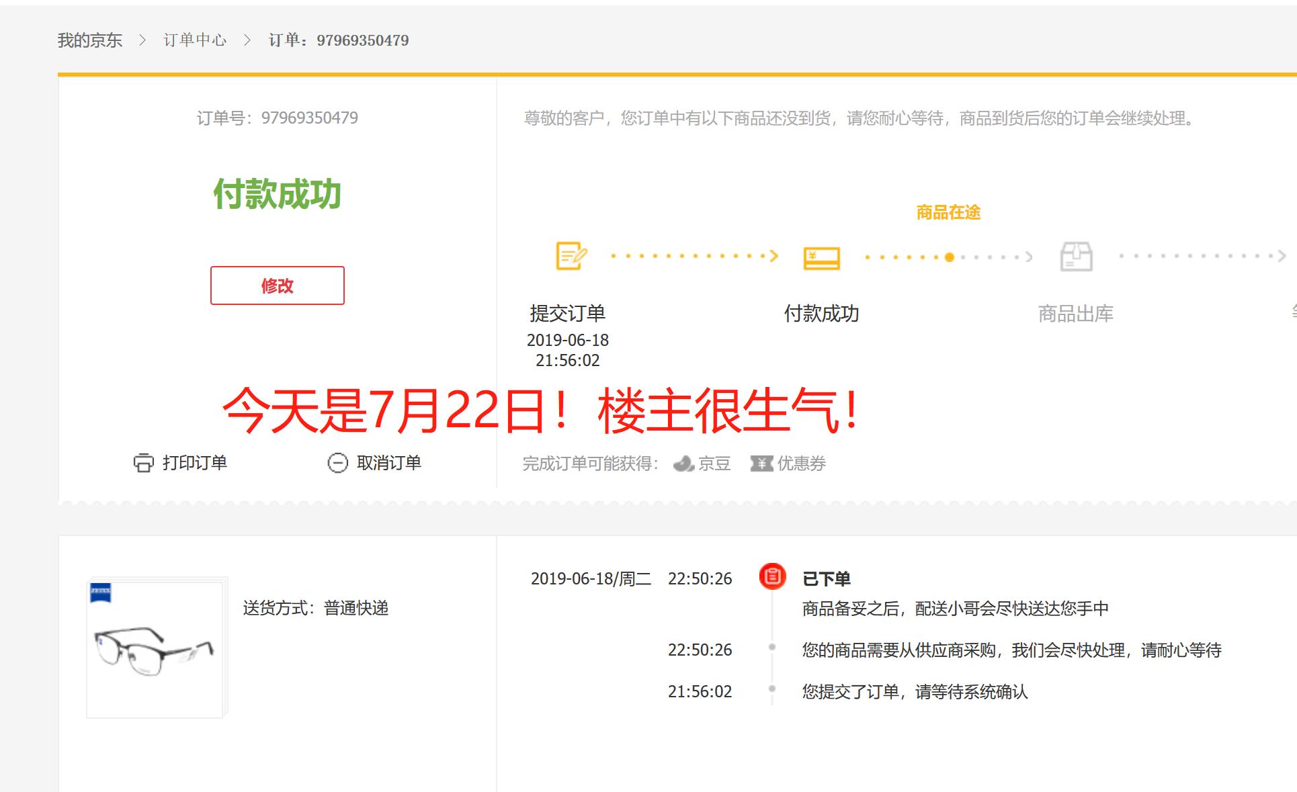Go to 订单中心 breadcrumb link
The height and width of the screenshot is (792, 1297).
point(195,40)
